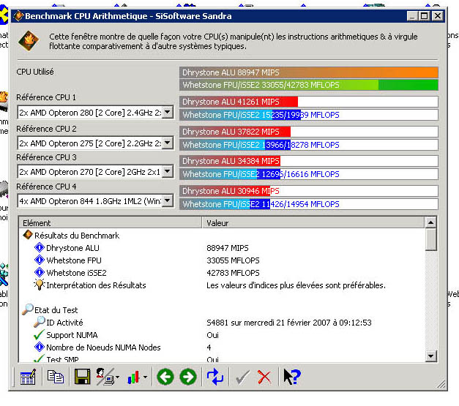Viewport: 459px width, 406px height.
Task: Click the 42783 MFLOPS value
Action: pyautogui.click(x=233, y=273)
